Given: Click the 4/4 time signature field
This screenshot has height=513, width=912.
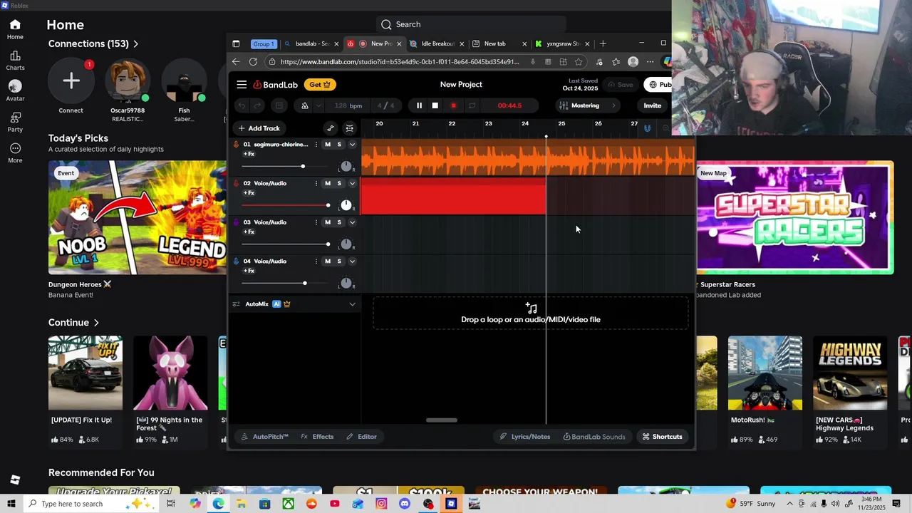Looking at the screenshot, I should [385, 105].
